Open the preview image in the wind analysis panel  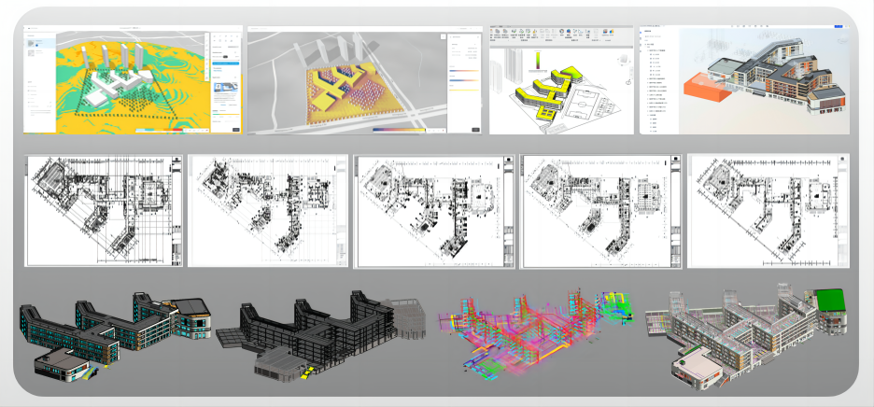tap(224, 89)
